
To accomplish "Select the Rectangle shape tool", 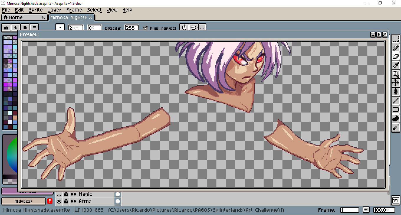I will coord(395,110).
